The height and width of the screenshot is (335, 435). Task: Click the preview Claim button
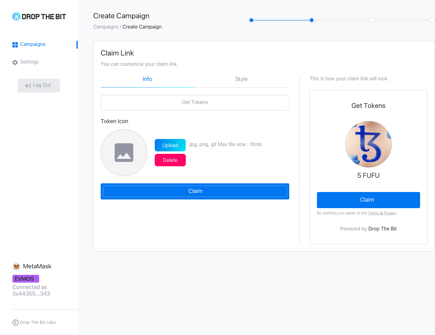tap(369, 200)
